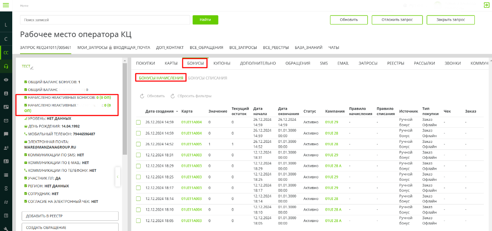Click the logout icon at top right
This screenshot has height=231, width=492.
click(x=485, y=5)
